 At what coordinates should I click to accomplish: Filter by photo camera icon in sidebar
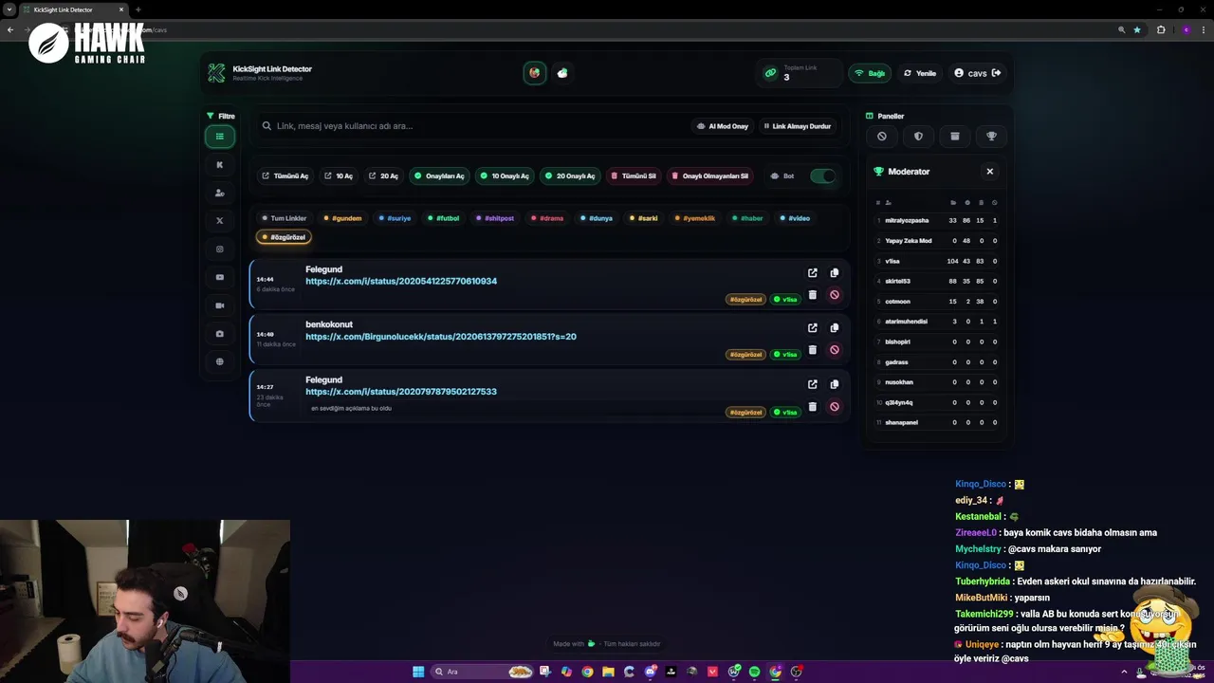click(219, 334)
